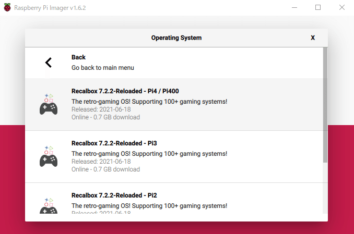Viewport: 354px width, 234px height.
Task: Choose Recalbox 7.2.2-Reloaded - Pi4 / Pi400
Action: (174, 104)
